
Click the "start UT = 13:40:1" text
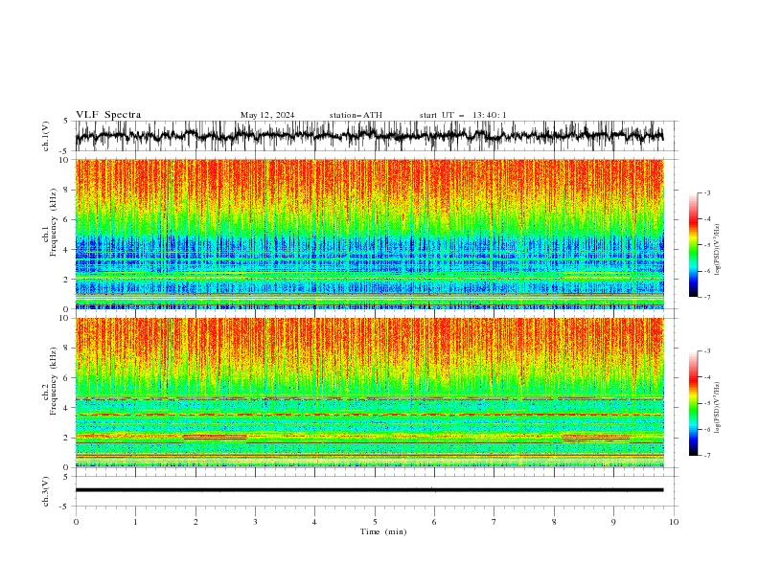click(x=463, y=115)
